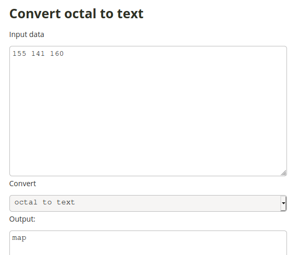The image size is (299, 255).
Task: Place cursor on "141" in input
Action: click(x=38, y=54)
